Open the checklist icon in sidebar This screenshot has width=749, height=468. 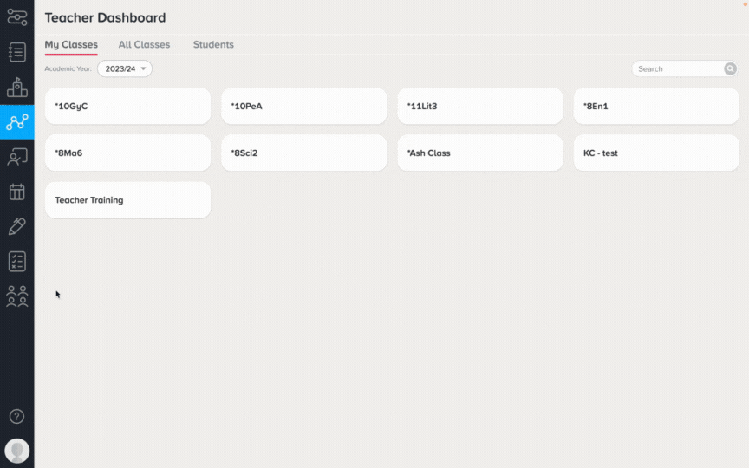(17, 261)
